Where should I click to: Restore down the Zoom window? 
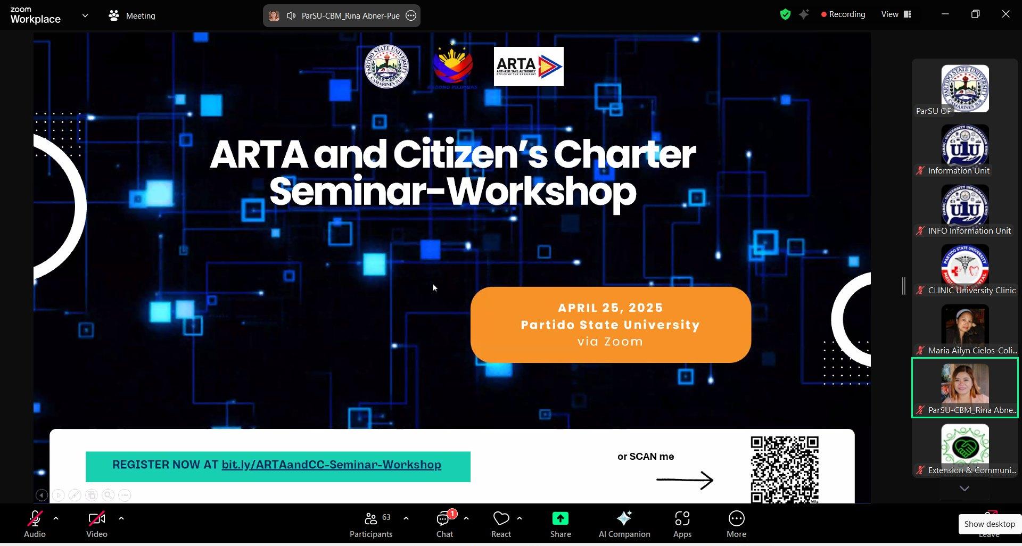[x=975, y=14]
